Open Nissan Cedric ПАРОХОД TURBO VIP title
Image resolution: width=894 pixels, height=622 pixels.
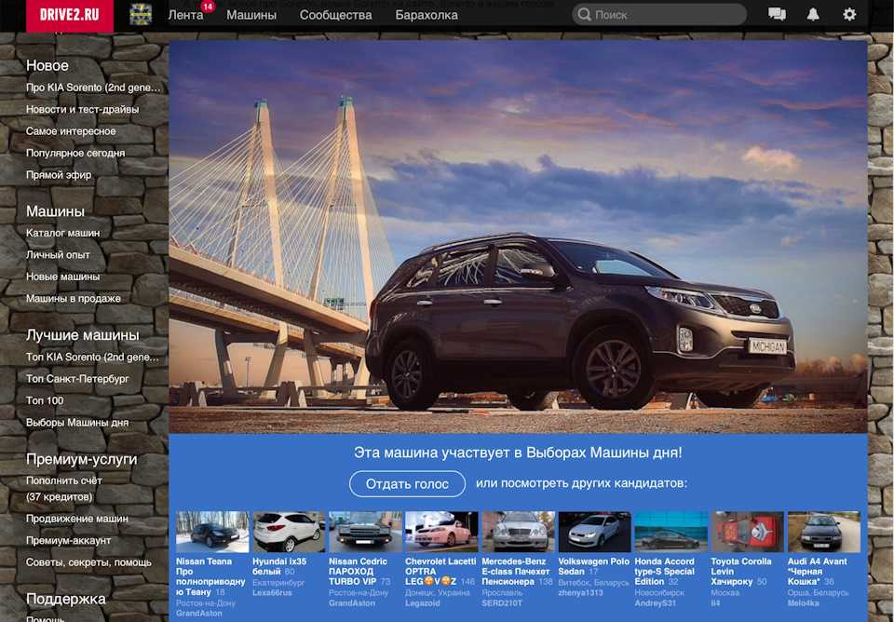click(358, 572)
